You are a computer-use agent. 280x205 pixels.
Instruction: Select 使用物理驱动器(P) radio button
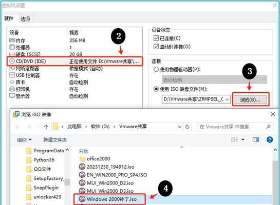tap(156, 69)
